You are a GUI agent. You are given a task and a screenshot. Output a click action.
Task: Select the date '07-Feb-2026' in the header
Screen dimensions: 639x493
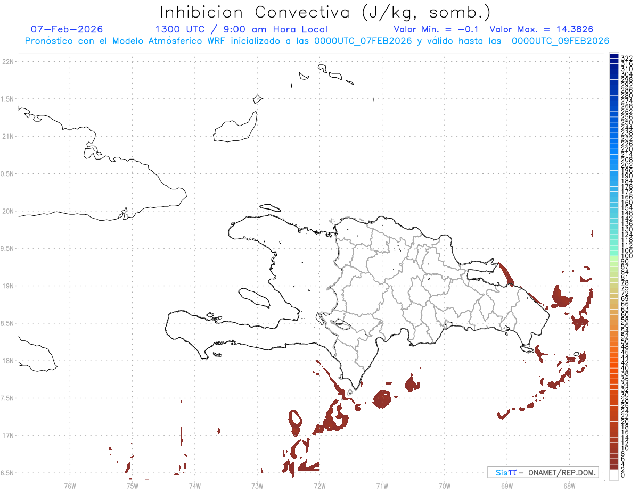67,29
